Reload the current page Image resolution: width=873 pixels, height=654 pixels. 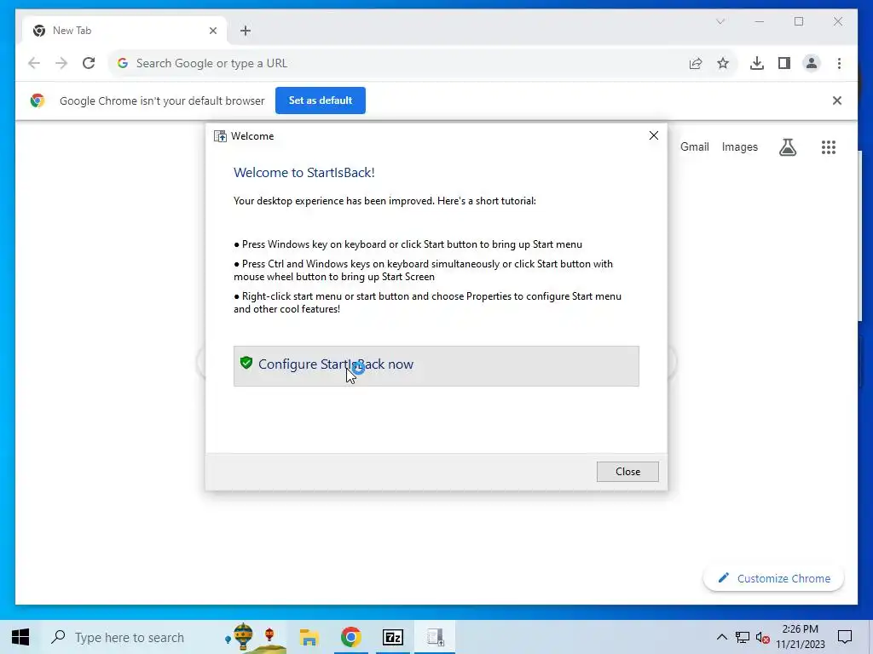[x=89, y=63]
